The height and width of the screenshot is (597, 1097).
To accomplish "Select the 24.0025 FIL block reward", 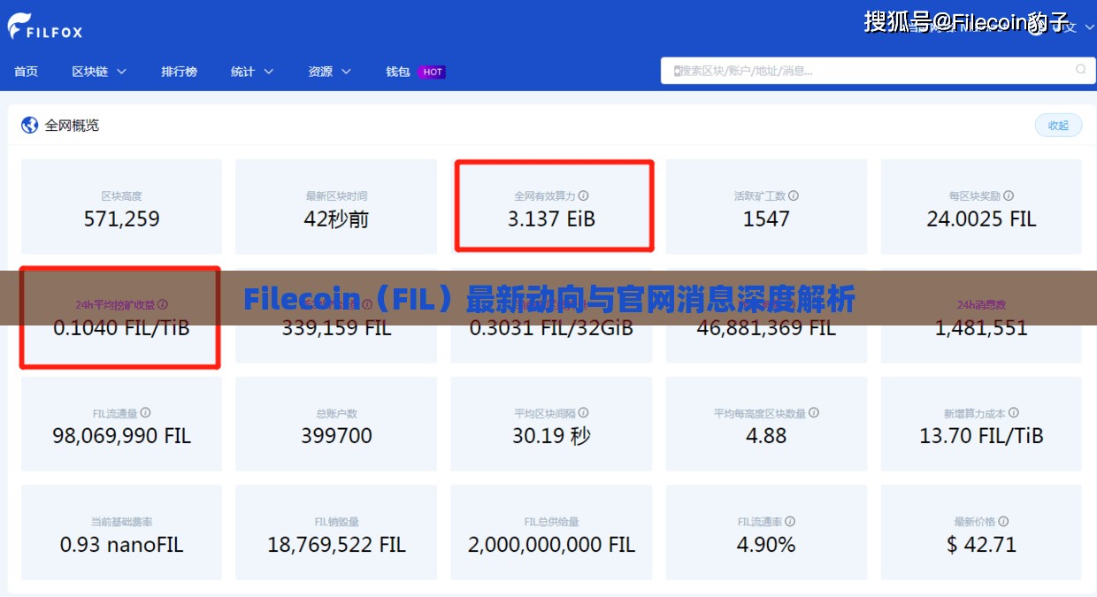I will [x=981, y=219].
